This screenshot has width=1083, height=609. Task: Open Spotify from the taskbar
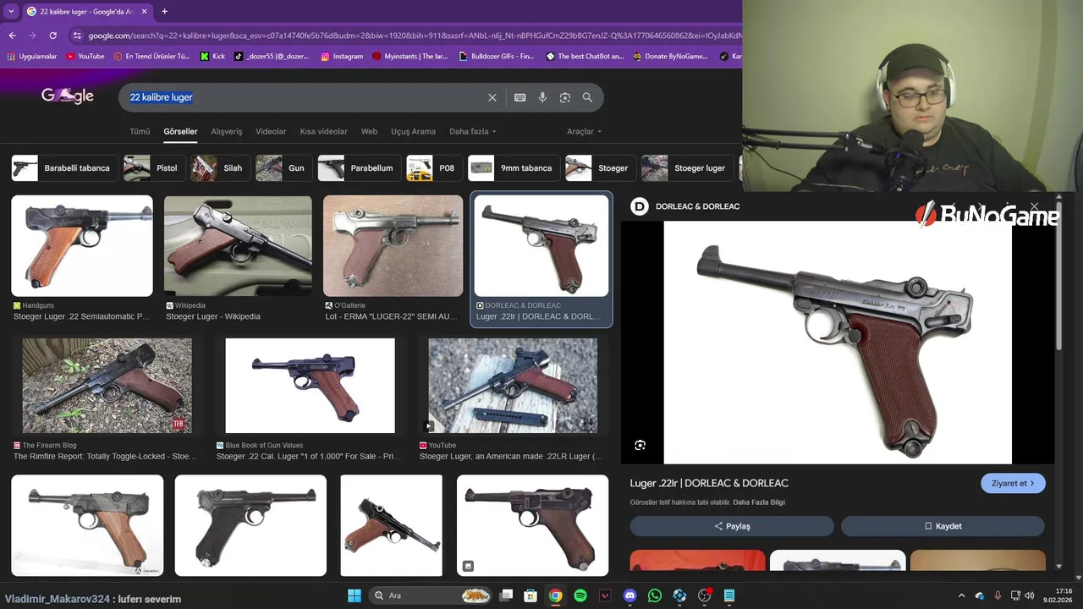(x=580, y=595)
